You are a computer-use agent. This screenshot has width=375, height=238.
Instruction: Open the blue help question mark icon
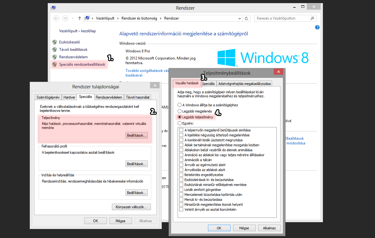317,27
